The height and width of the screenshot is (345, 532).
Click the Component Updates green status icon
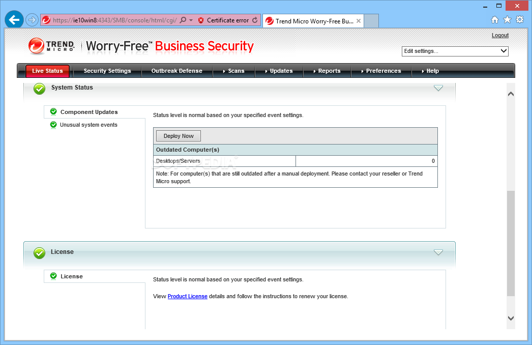tap(53, 111)
